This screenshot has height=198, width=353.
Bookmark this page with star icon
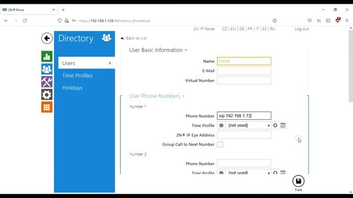pyautogui.click(x=275, y=21)
